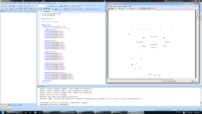The height and width of the screenshot is (114, 202).
Task: Open the Tools menu in Yap
Action: tap(119, 6)
